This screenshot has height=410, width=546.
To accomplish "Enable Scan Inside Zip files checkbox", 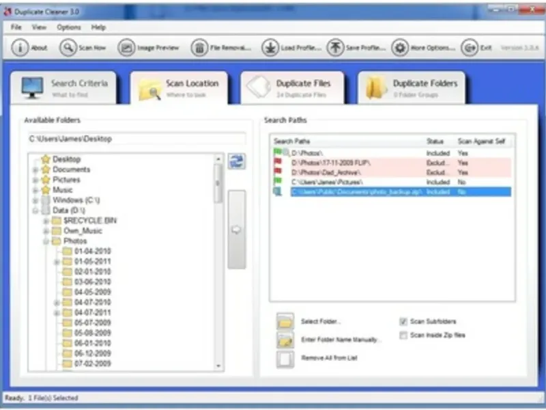I will point(403,335).
